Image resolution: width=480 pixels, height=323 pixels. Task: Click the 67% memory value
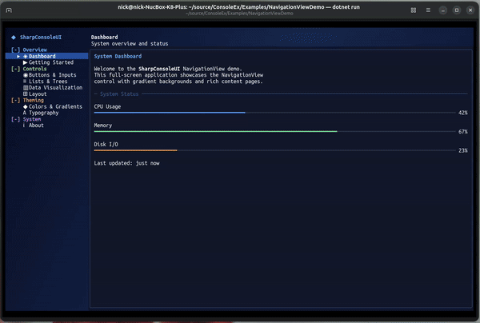pos(463,132)
